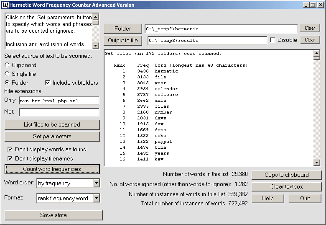326x225 pixels.
Task: Click the word 'paypal' in results
Action: [163, 142]
